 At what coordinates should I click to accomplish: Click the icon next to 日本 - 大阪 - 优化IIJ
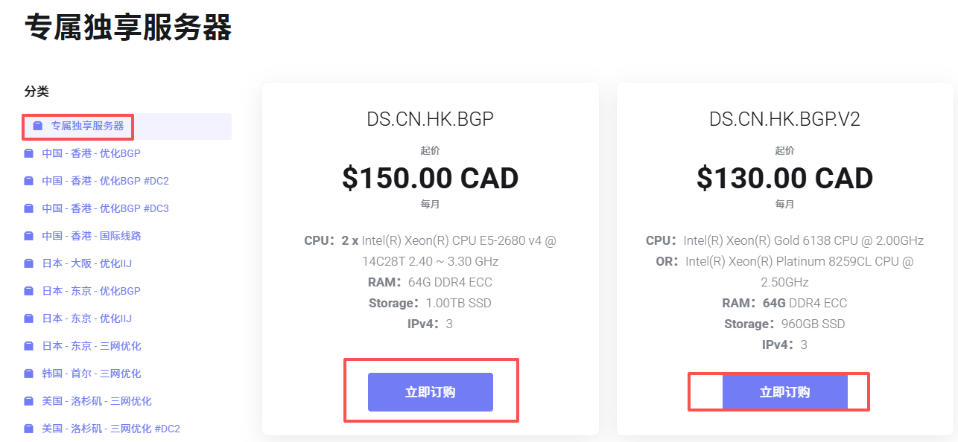(29, 264)
